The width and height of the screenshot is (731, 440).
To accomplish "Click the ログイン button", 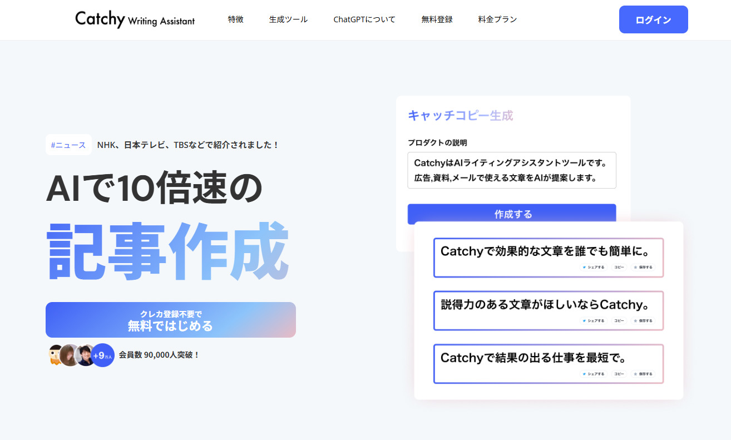I will [653, 19].
